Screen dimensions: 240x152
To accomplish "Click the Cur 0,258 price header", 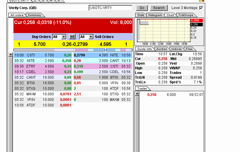I will click(x=43, y=23).
